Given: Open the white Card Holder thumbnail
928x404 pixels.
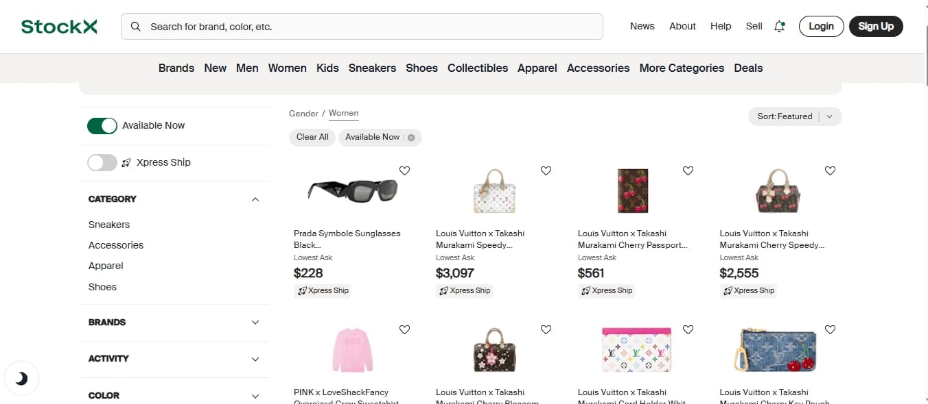Looking at the screenshot, I should [x=636, y=350].
